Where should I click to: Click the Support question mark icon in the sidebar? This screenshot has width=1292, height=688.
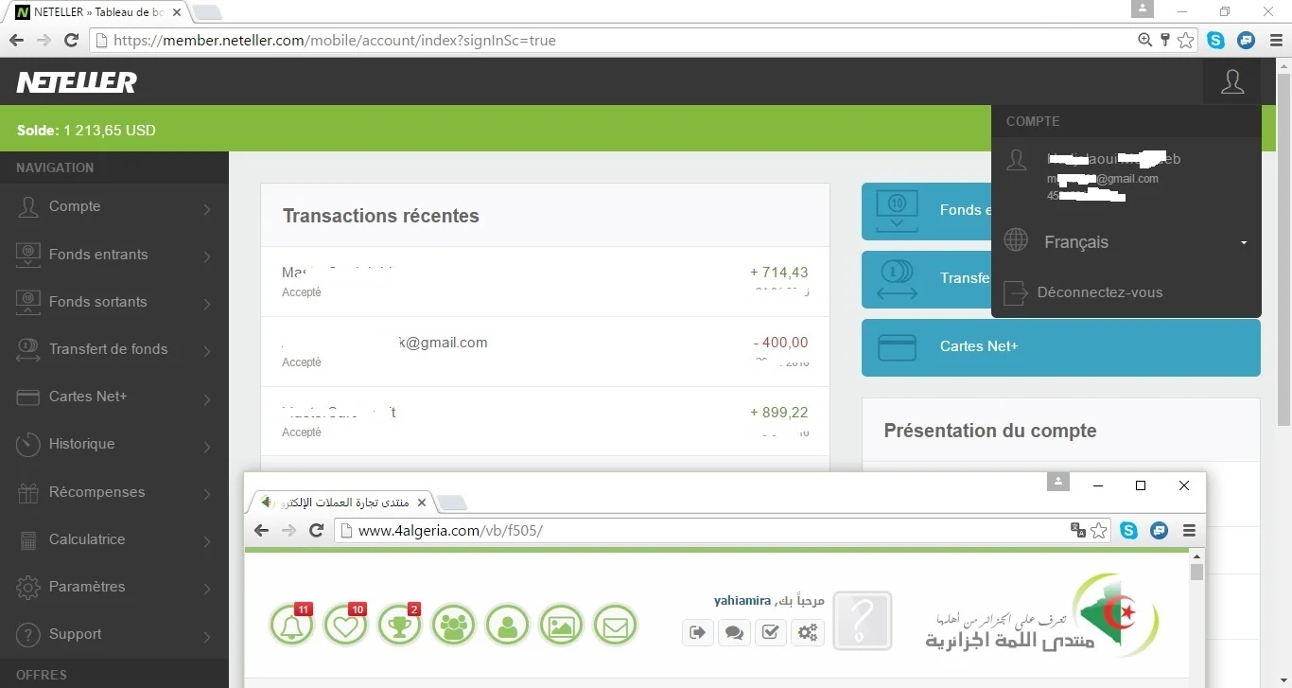(29, 634)
